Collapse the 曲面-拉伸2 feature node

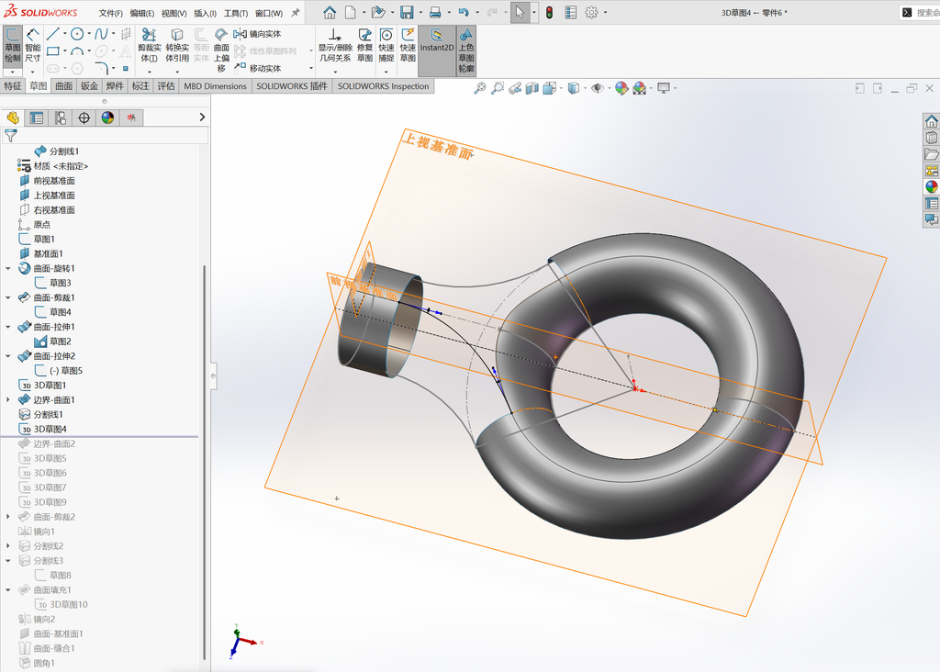8,356
